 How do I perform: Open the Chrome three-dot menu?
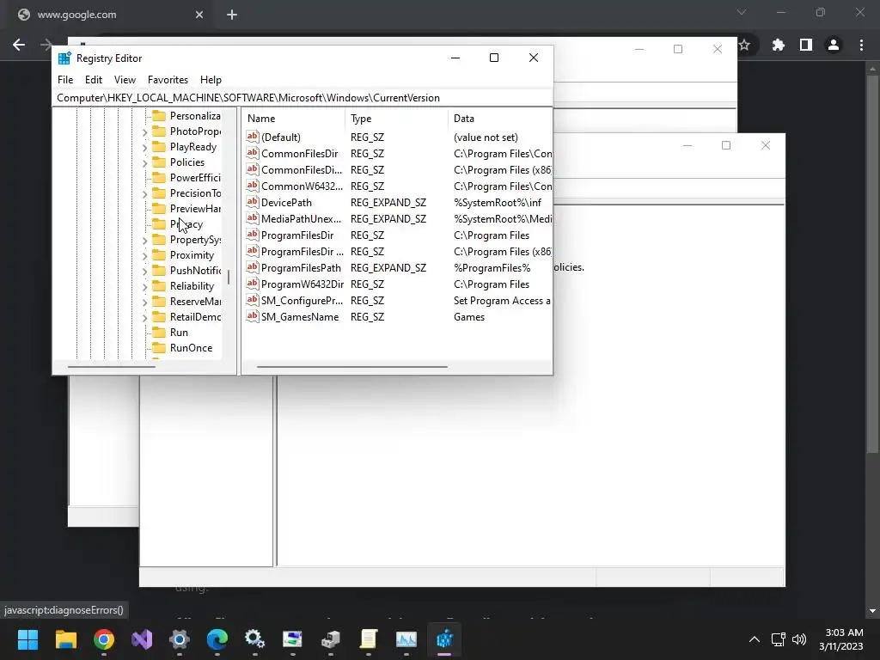pos(861,45)
